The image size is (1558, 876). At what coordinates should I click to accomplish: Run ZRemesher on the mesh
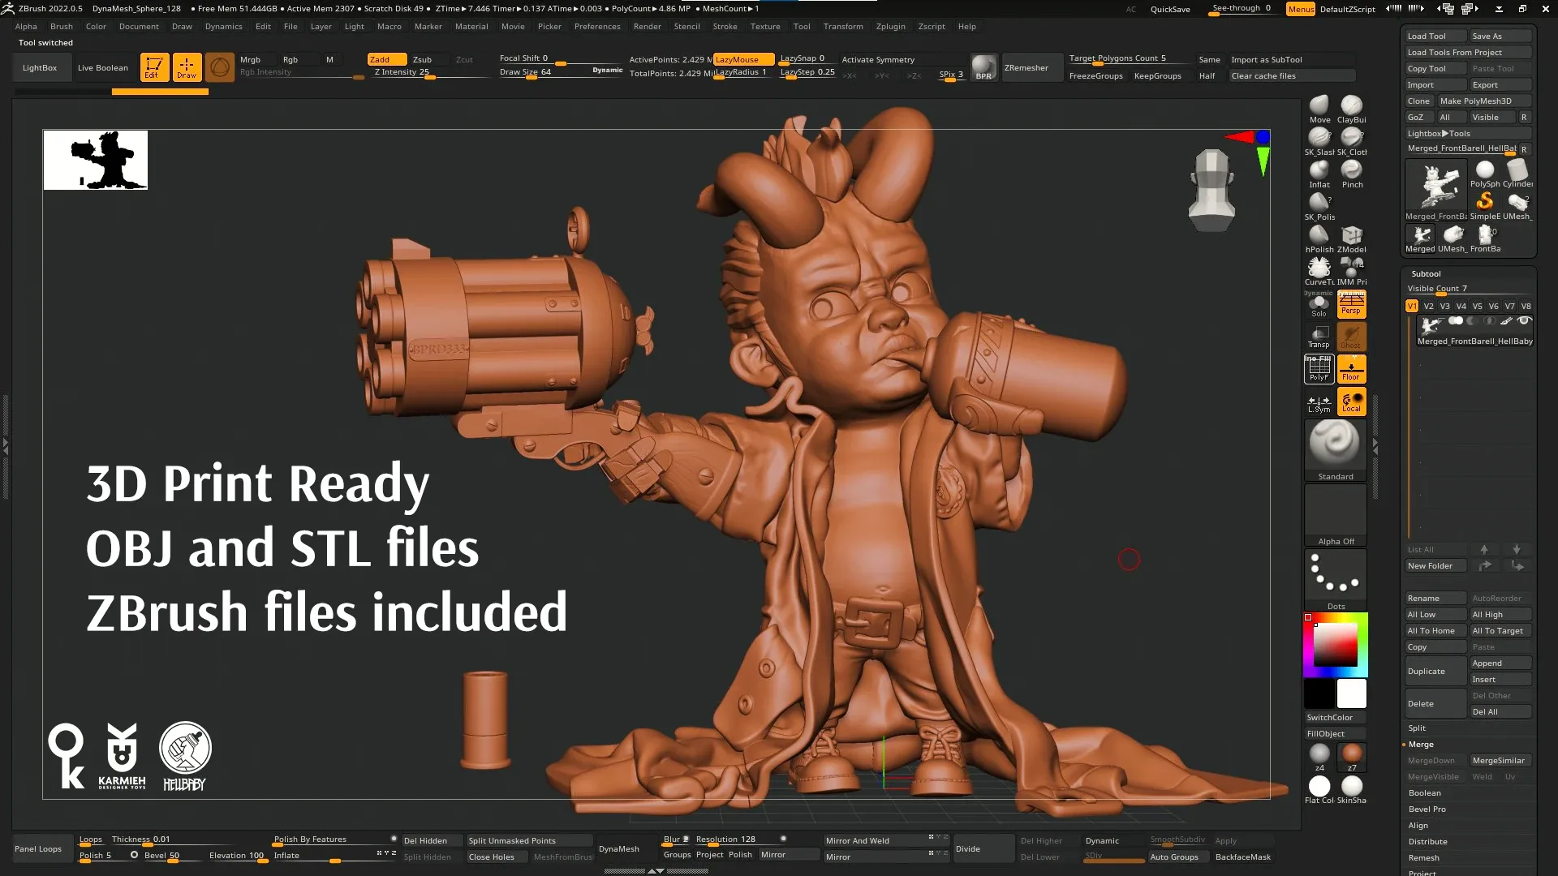pyautogui.click(x=1024, y=67)
